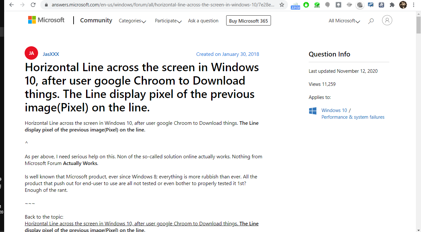Open the blue puzzle piece extension
The width and height of the screenshot is (421, 232).
(x=381, y=5)
